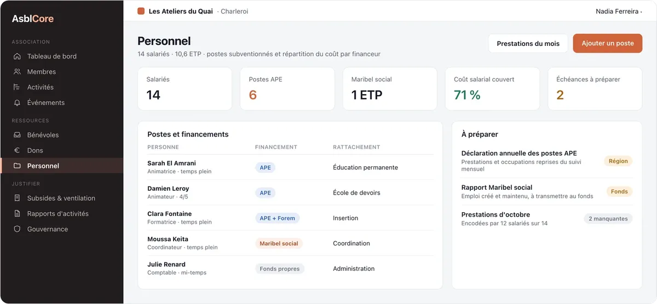The image size is (657, 304).
Task: Open Prestations du mois
Action: pyautogui.click(x=528, y=43)
